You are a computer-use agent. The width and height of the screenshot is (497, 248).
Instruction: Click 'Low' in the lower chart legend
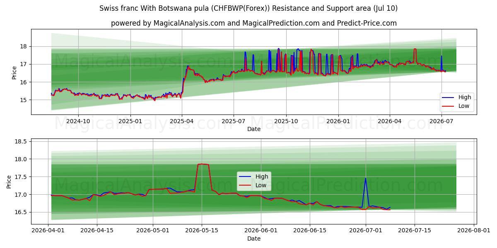pos(261,185)
